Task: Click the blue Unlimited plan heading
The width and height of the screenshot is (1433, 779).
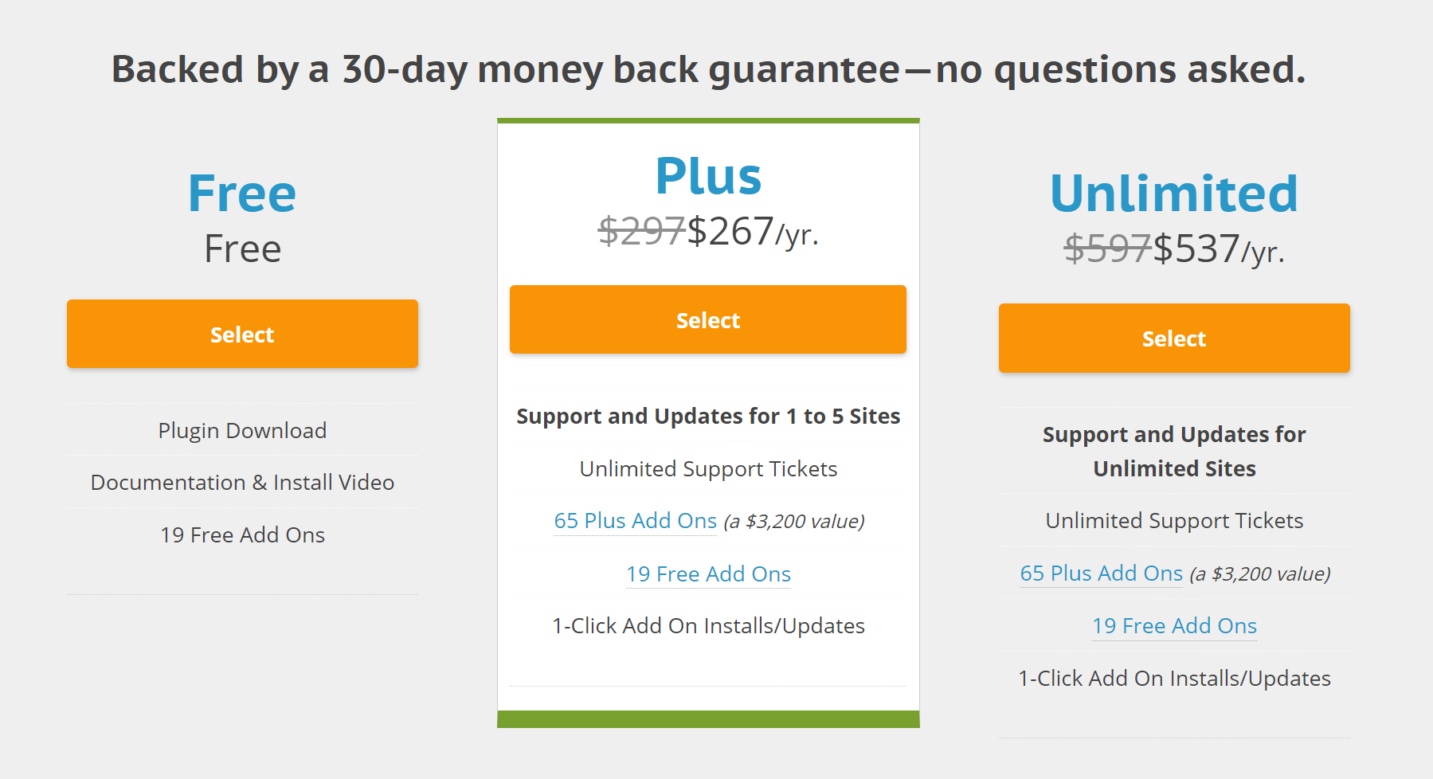Action: coord(1174,194)
